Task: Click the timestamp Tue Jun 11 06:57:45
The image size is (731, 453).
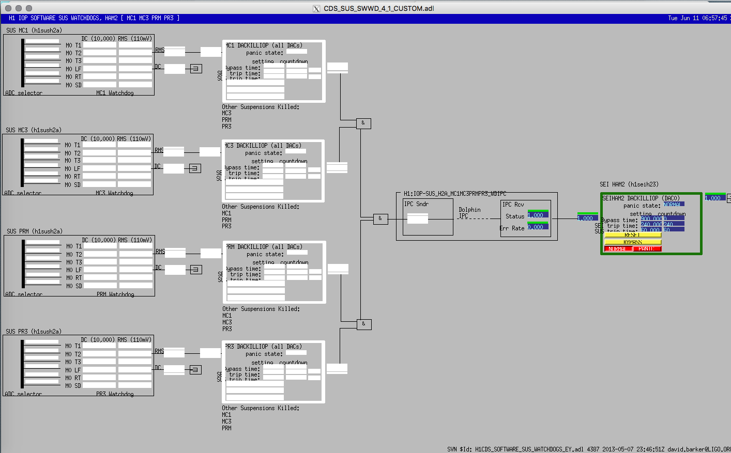Action: pyautogui.click(x=697, y=18)
